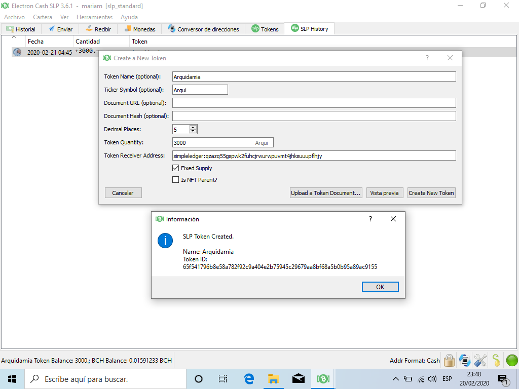Select the SLP History tab
Image resolution: width=519 pixels, height=389 pixels.
[310, 29]
